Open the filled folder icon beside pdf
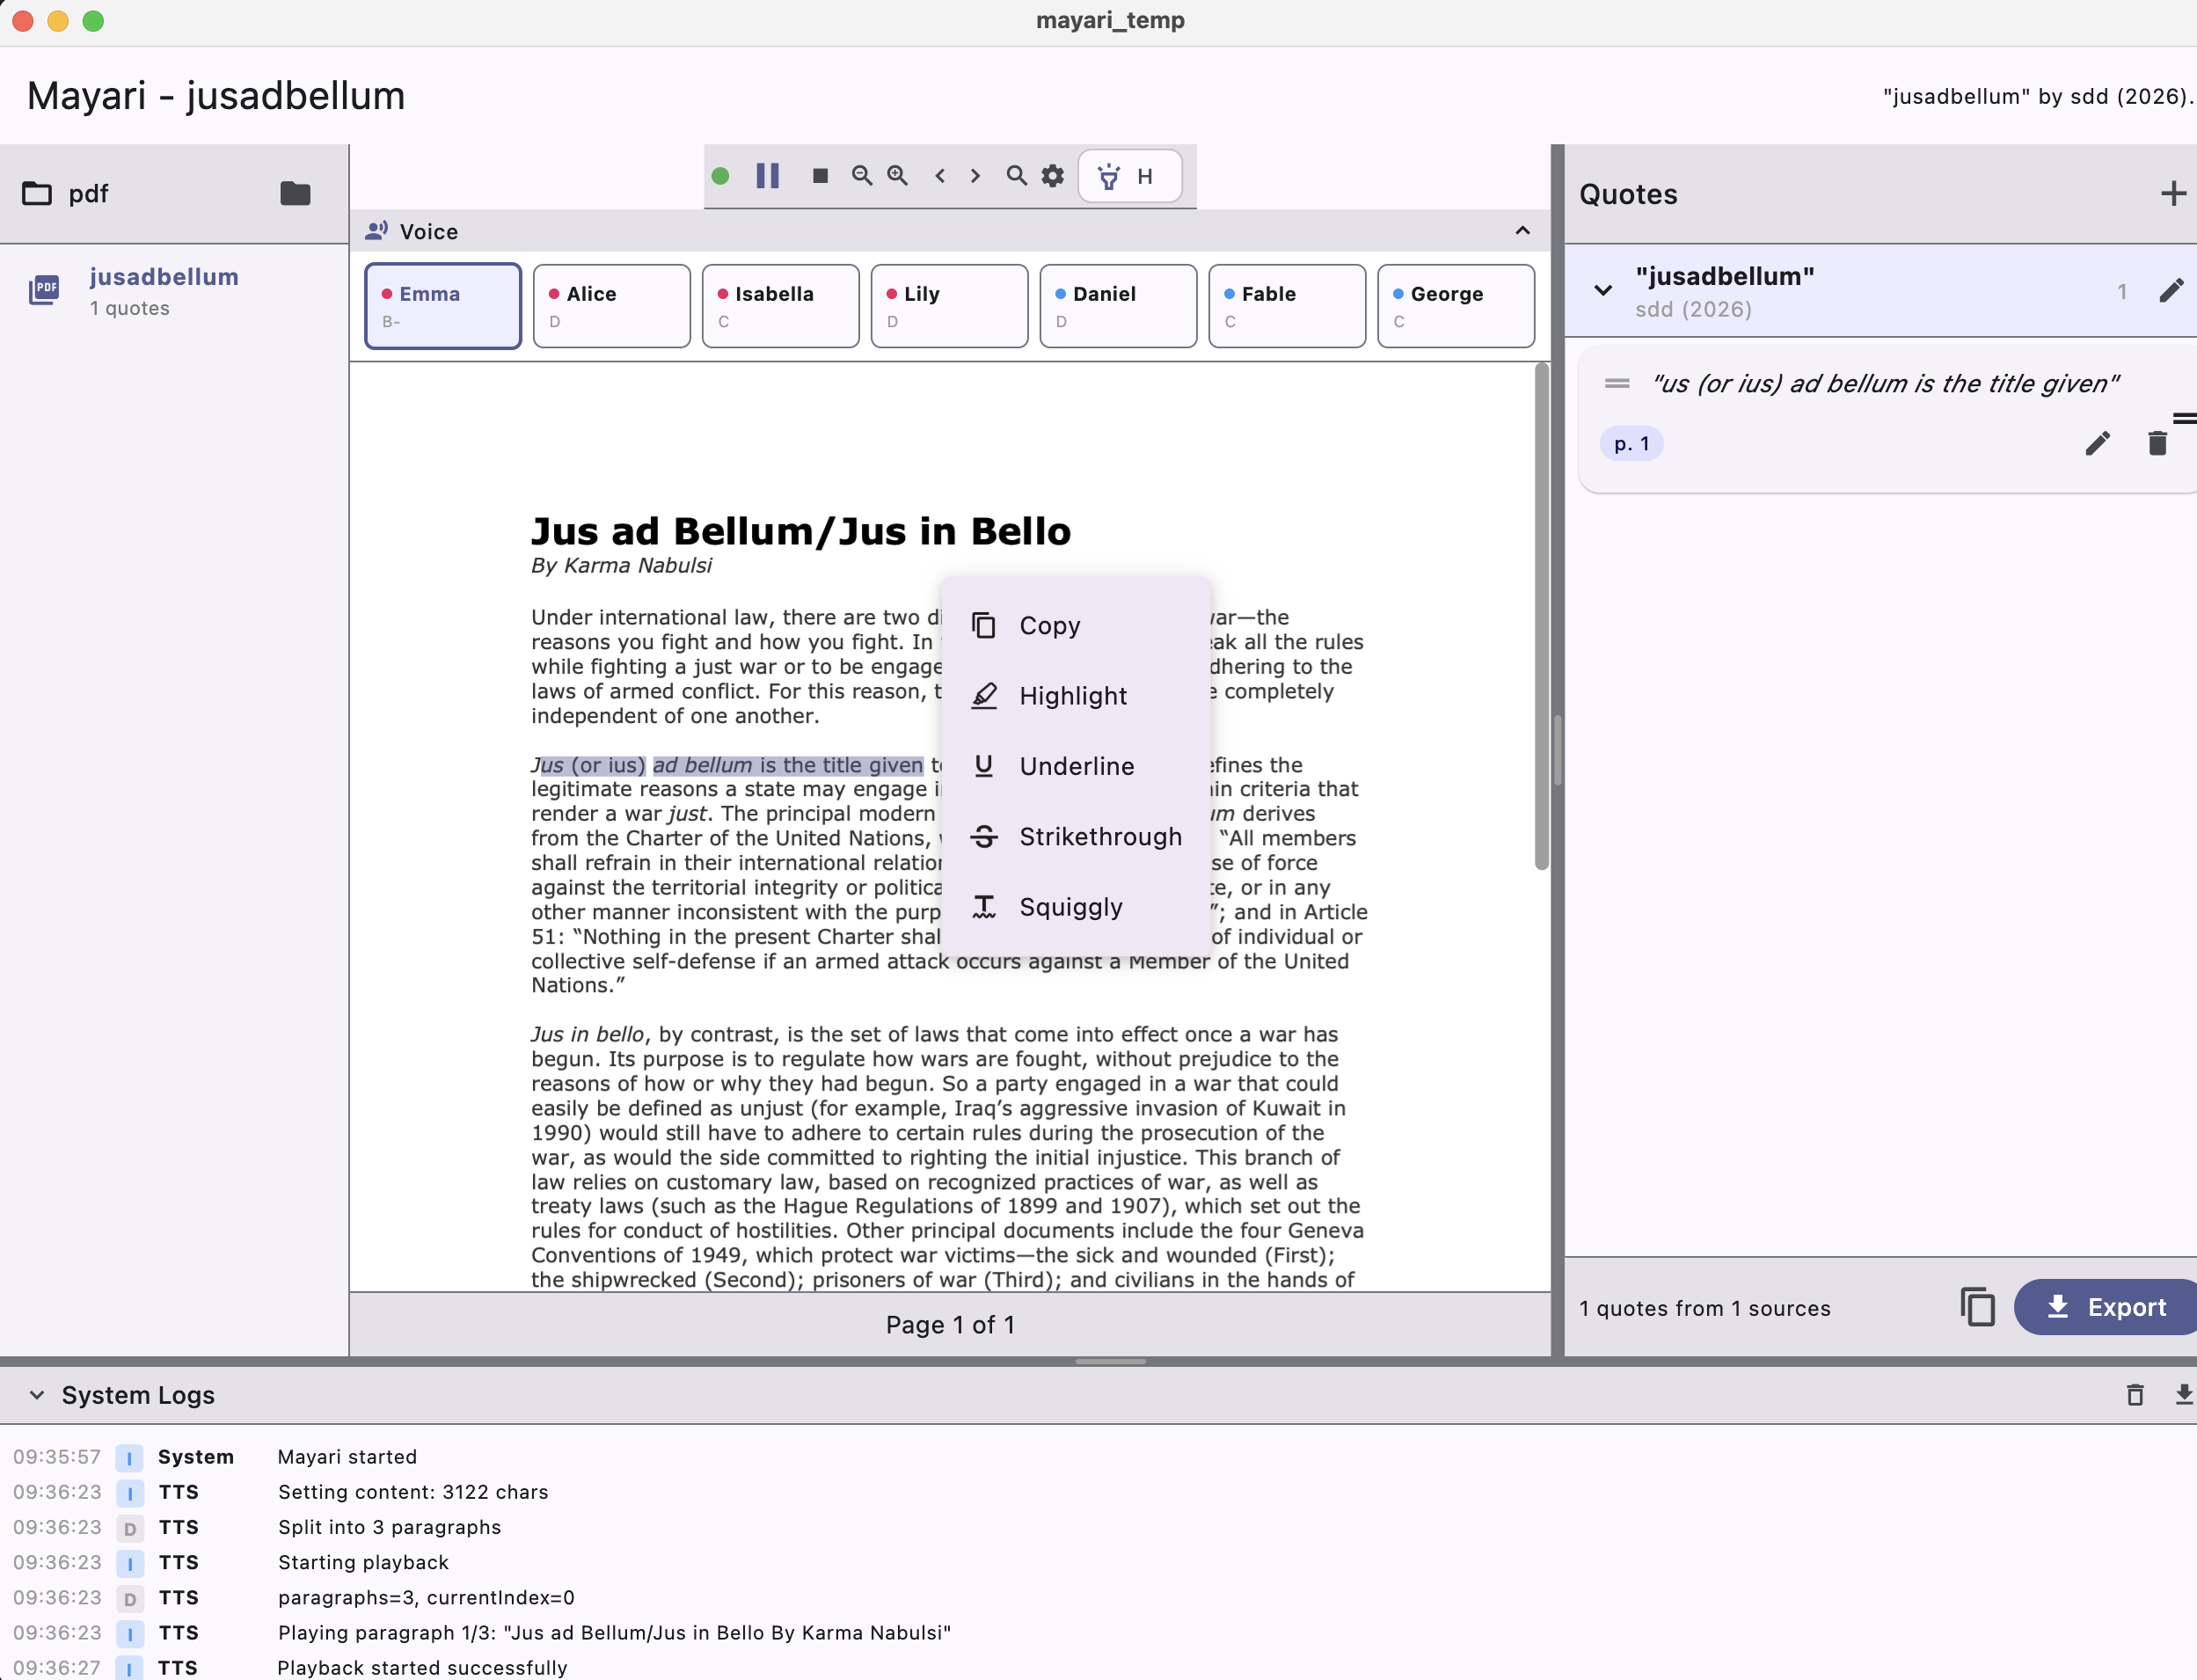 pos(295,193)
